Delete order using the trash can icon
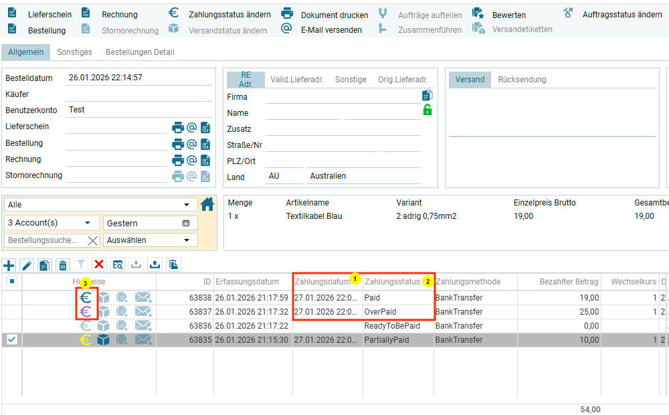Image resolution: width=669 pixels, height=415 pixels. [62, 265]
